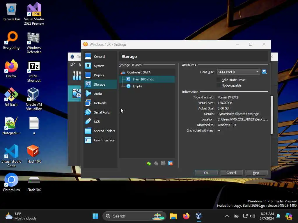Show hidden system tray icons
The width and height of the screenshot is (298, 223).
pos(227,216)
